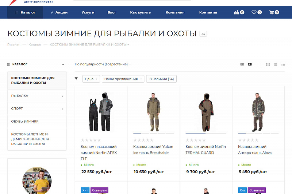Go to Услуги page

(88, 12)
